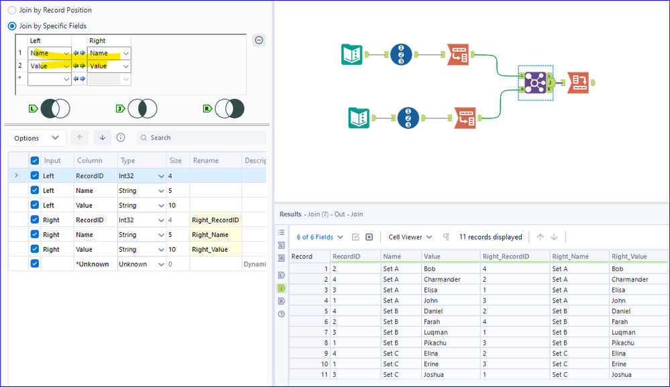
Task: Select Join by Specific Fields option
Action: [x=12, y=26]
